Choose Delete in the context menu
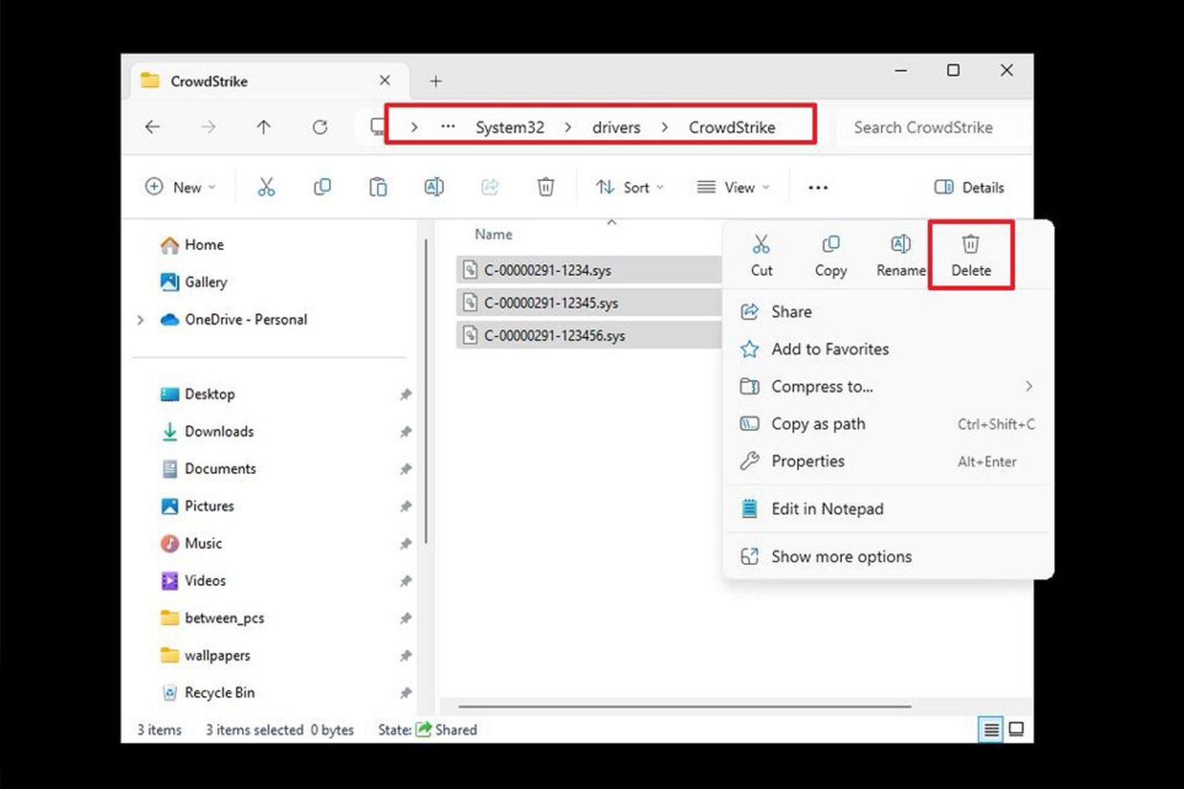 coord(971,256)
